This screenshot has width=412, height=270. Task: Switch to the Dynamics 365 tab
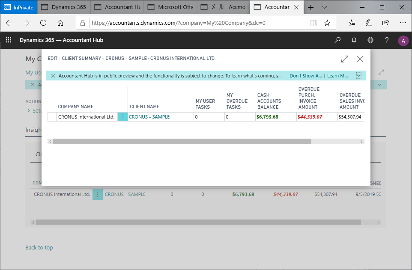coord(64,7)
